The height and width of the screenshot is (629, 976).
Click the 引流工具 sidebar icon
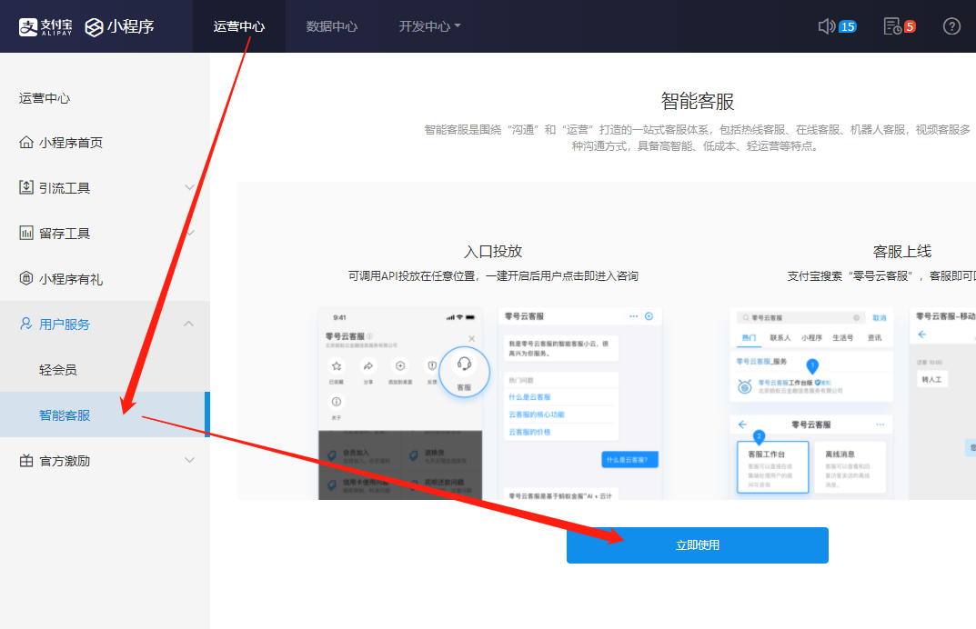(x=26, y=187)
